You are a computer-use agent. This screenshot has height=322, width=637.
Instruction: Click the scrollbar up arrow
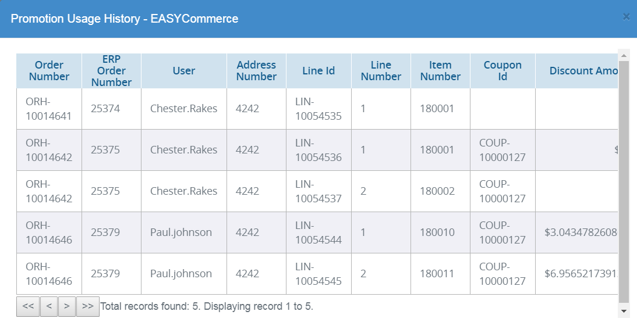624,55
